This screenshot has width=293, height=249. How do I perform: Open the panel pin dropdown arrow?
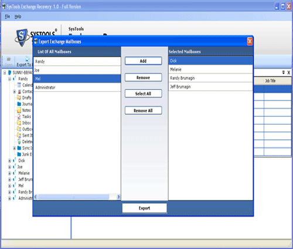284,72
